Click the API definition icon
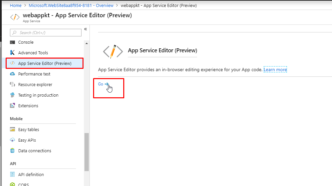 coord(13,174)
